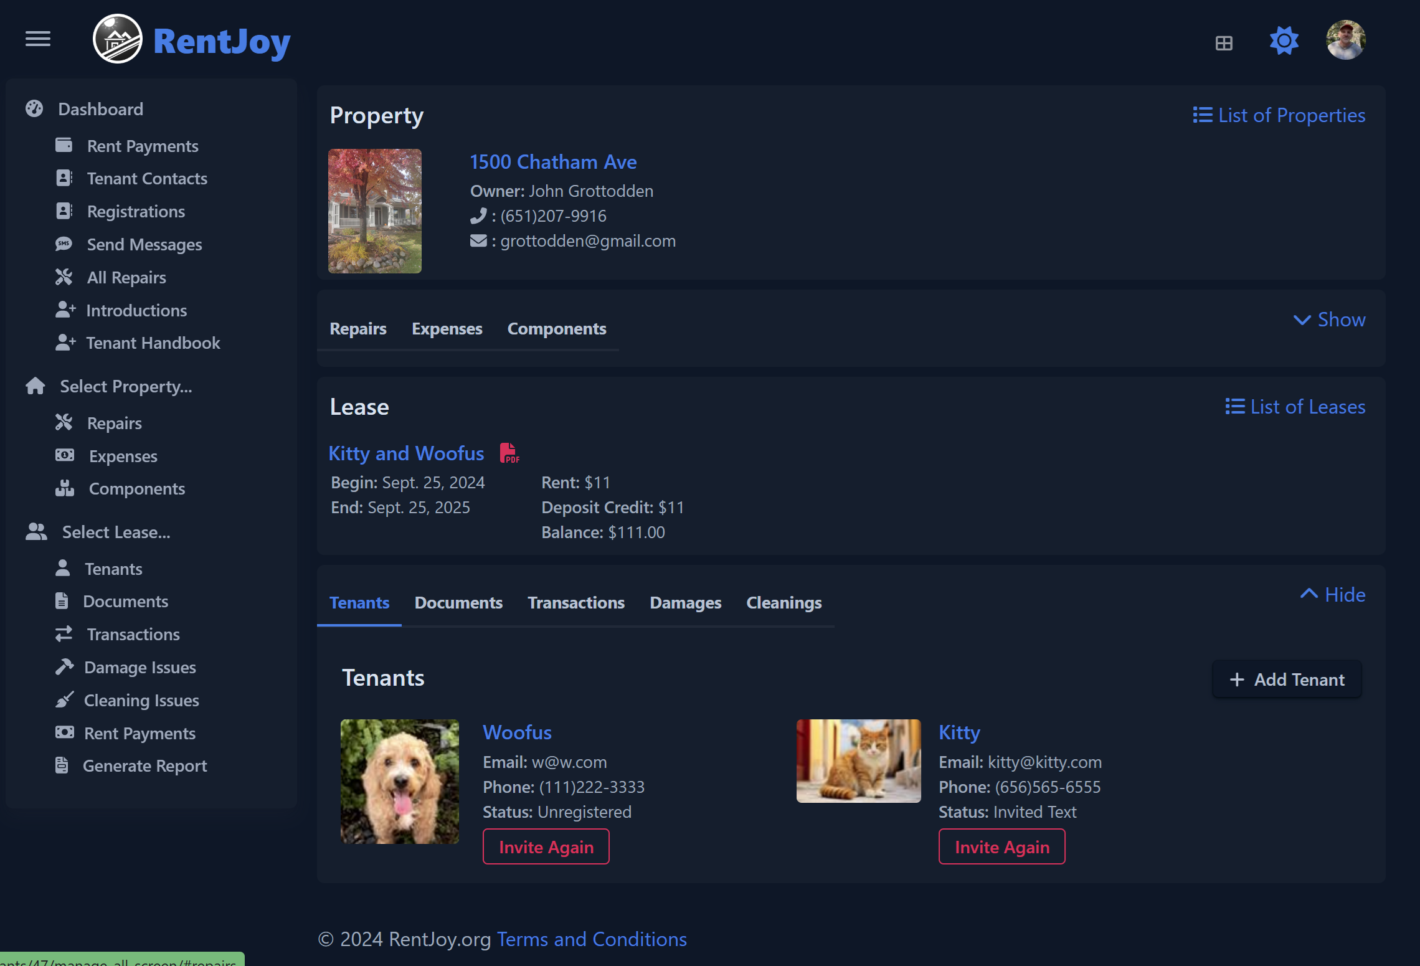Collapse the lease section with Hide
The image size is (1420, 966).
tap(1333, 595)
